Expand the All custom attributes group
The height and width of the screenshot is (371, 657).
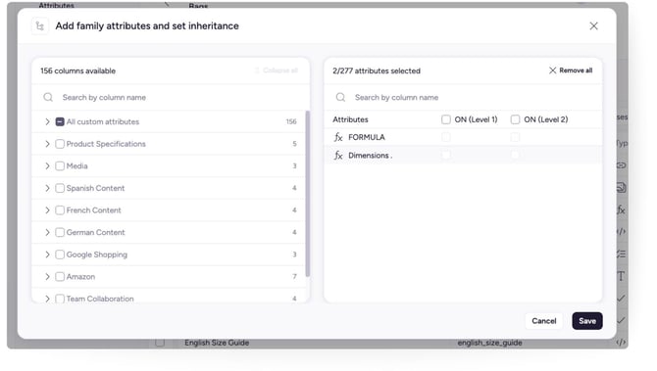pyautogui.click(x=47, y=121)
